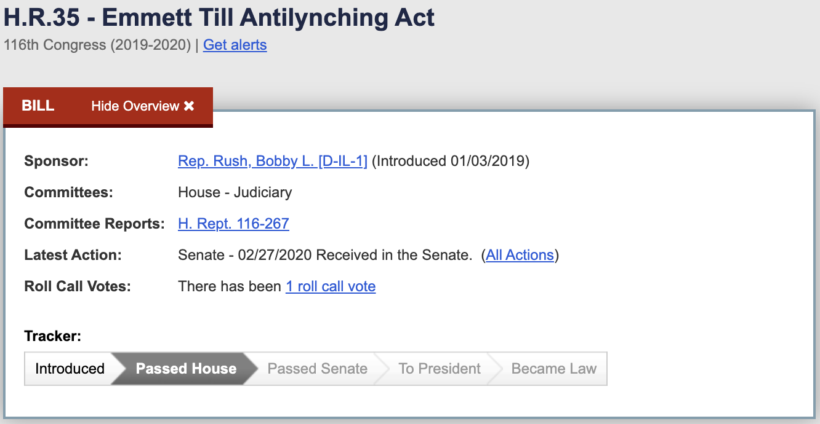Close the overview using the X icon
The image size is (820, 424).
click(189, 106)
